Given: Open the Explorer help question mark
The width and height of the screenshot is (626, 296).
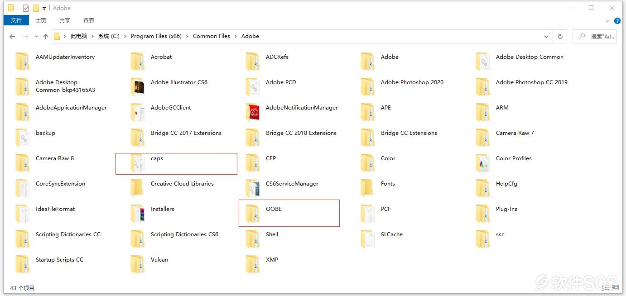Looking at the screenshot, I should [617, 21].
